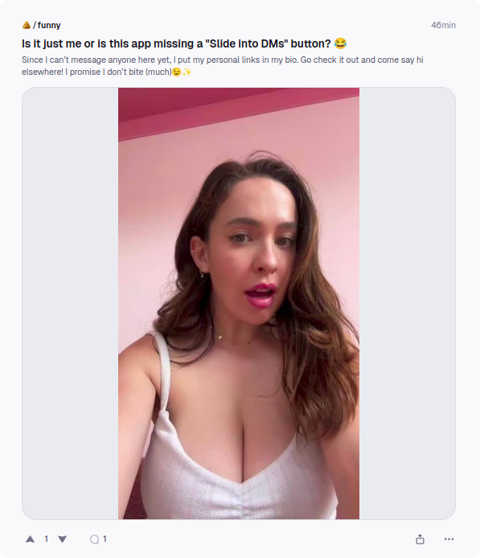Viewport: 480px width, 558px height.
Task: Open the three-dot more options menu
Action: (449, 539)
